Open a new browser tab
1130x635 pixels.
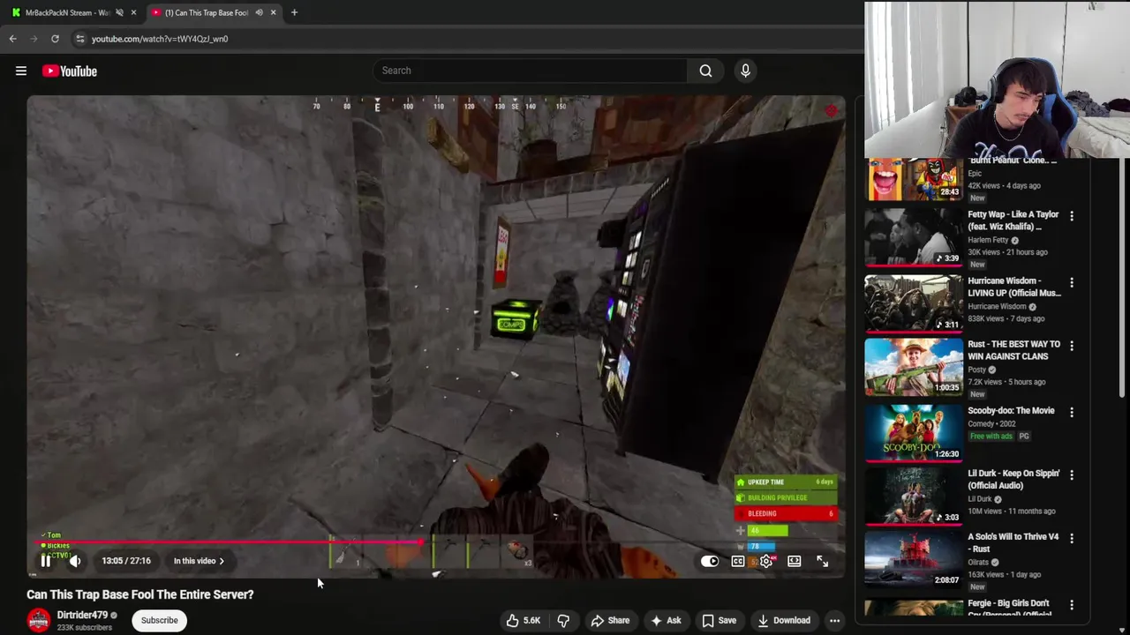point(294,12)
